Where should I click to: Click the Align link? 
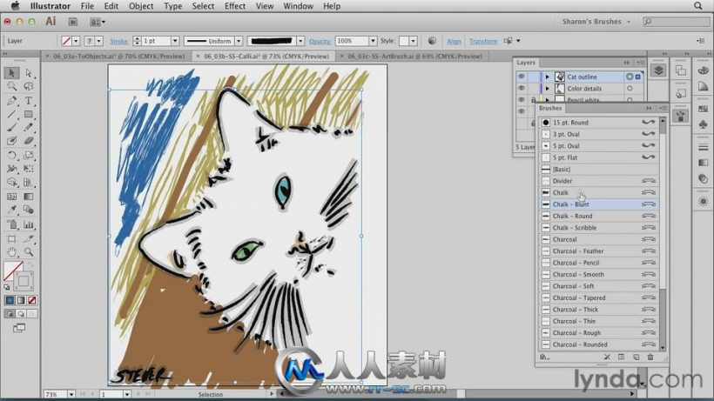(454, 41)
